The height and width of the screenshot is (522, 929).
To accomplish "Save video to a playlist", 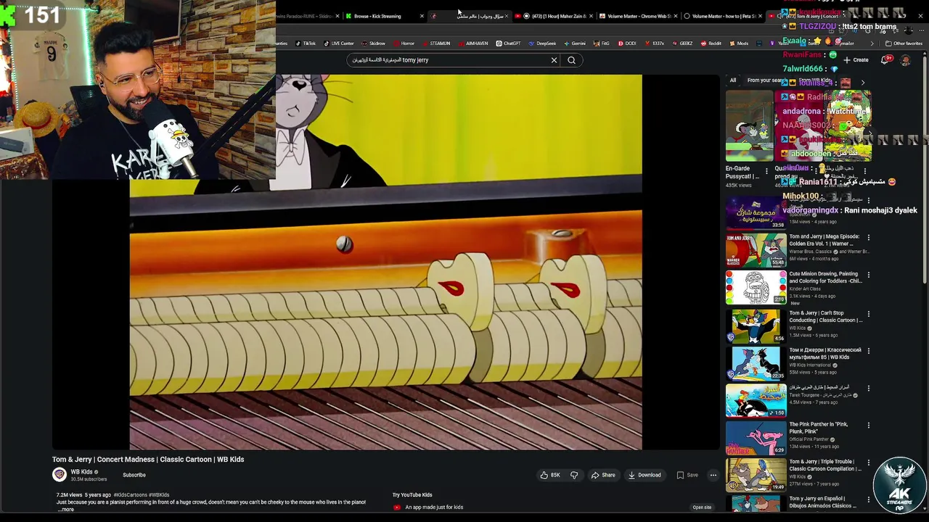I will [687, 475].
